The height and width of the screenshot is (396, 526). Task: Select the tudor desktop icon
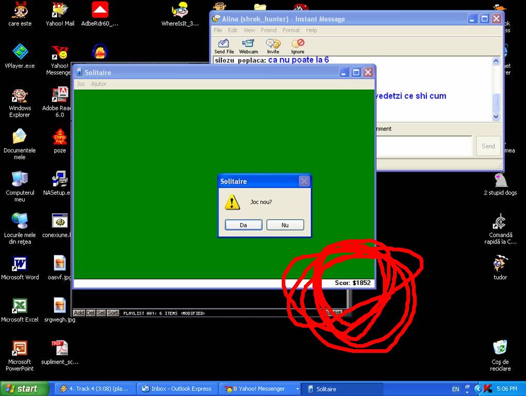click(500, 268)
